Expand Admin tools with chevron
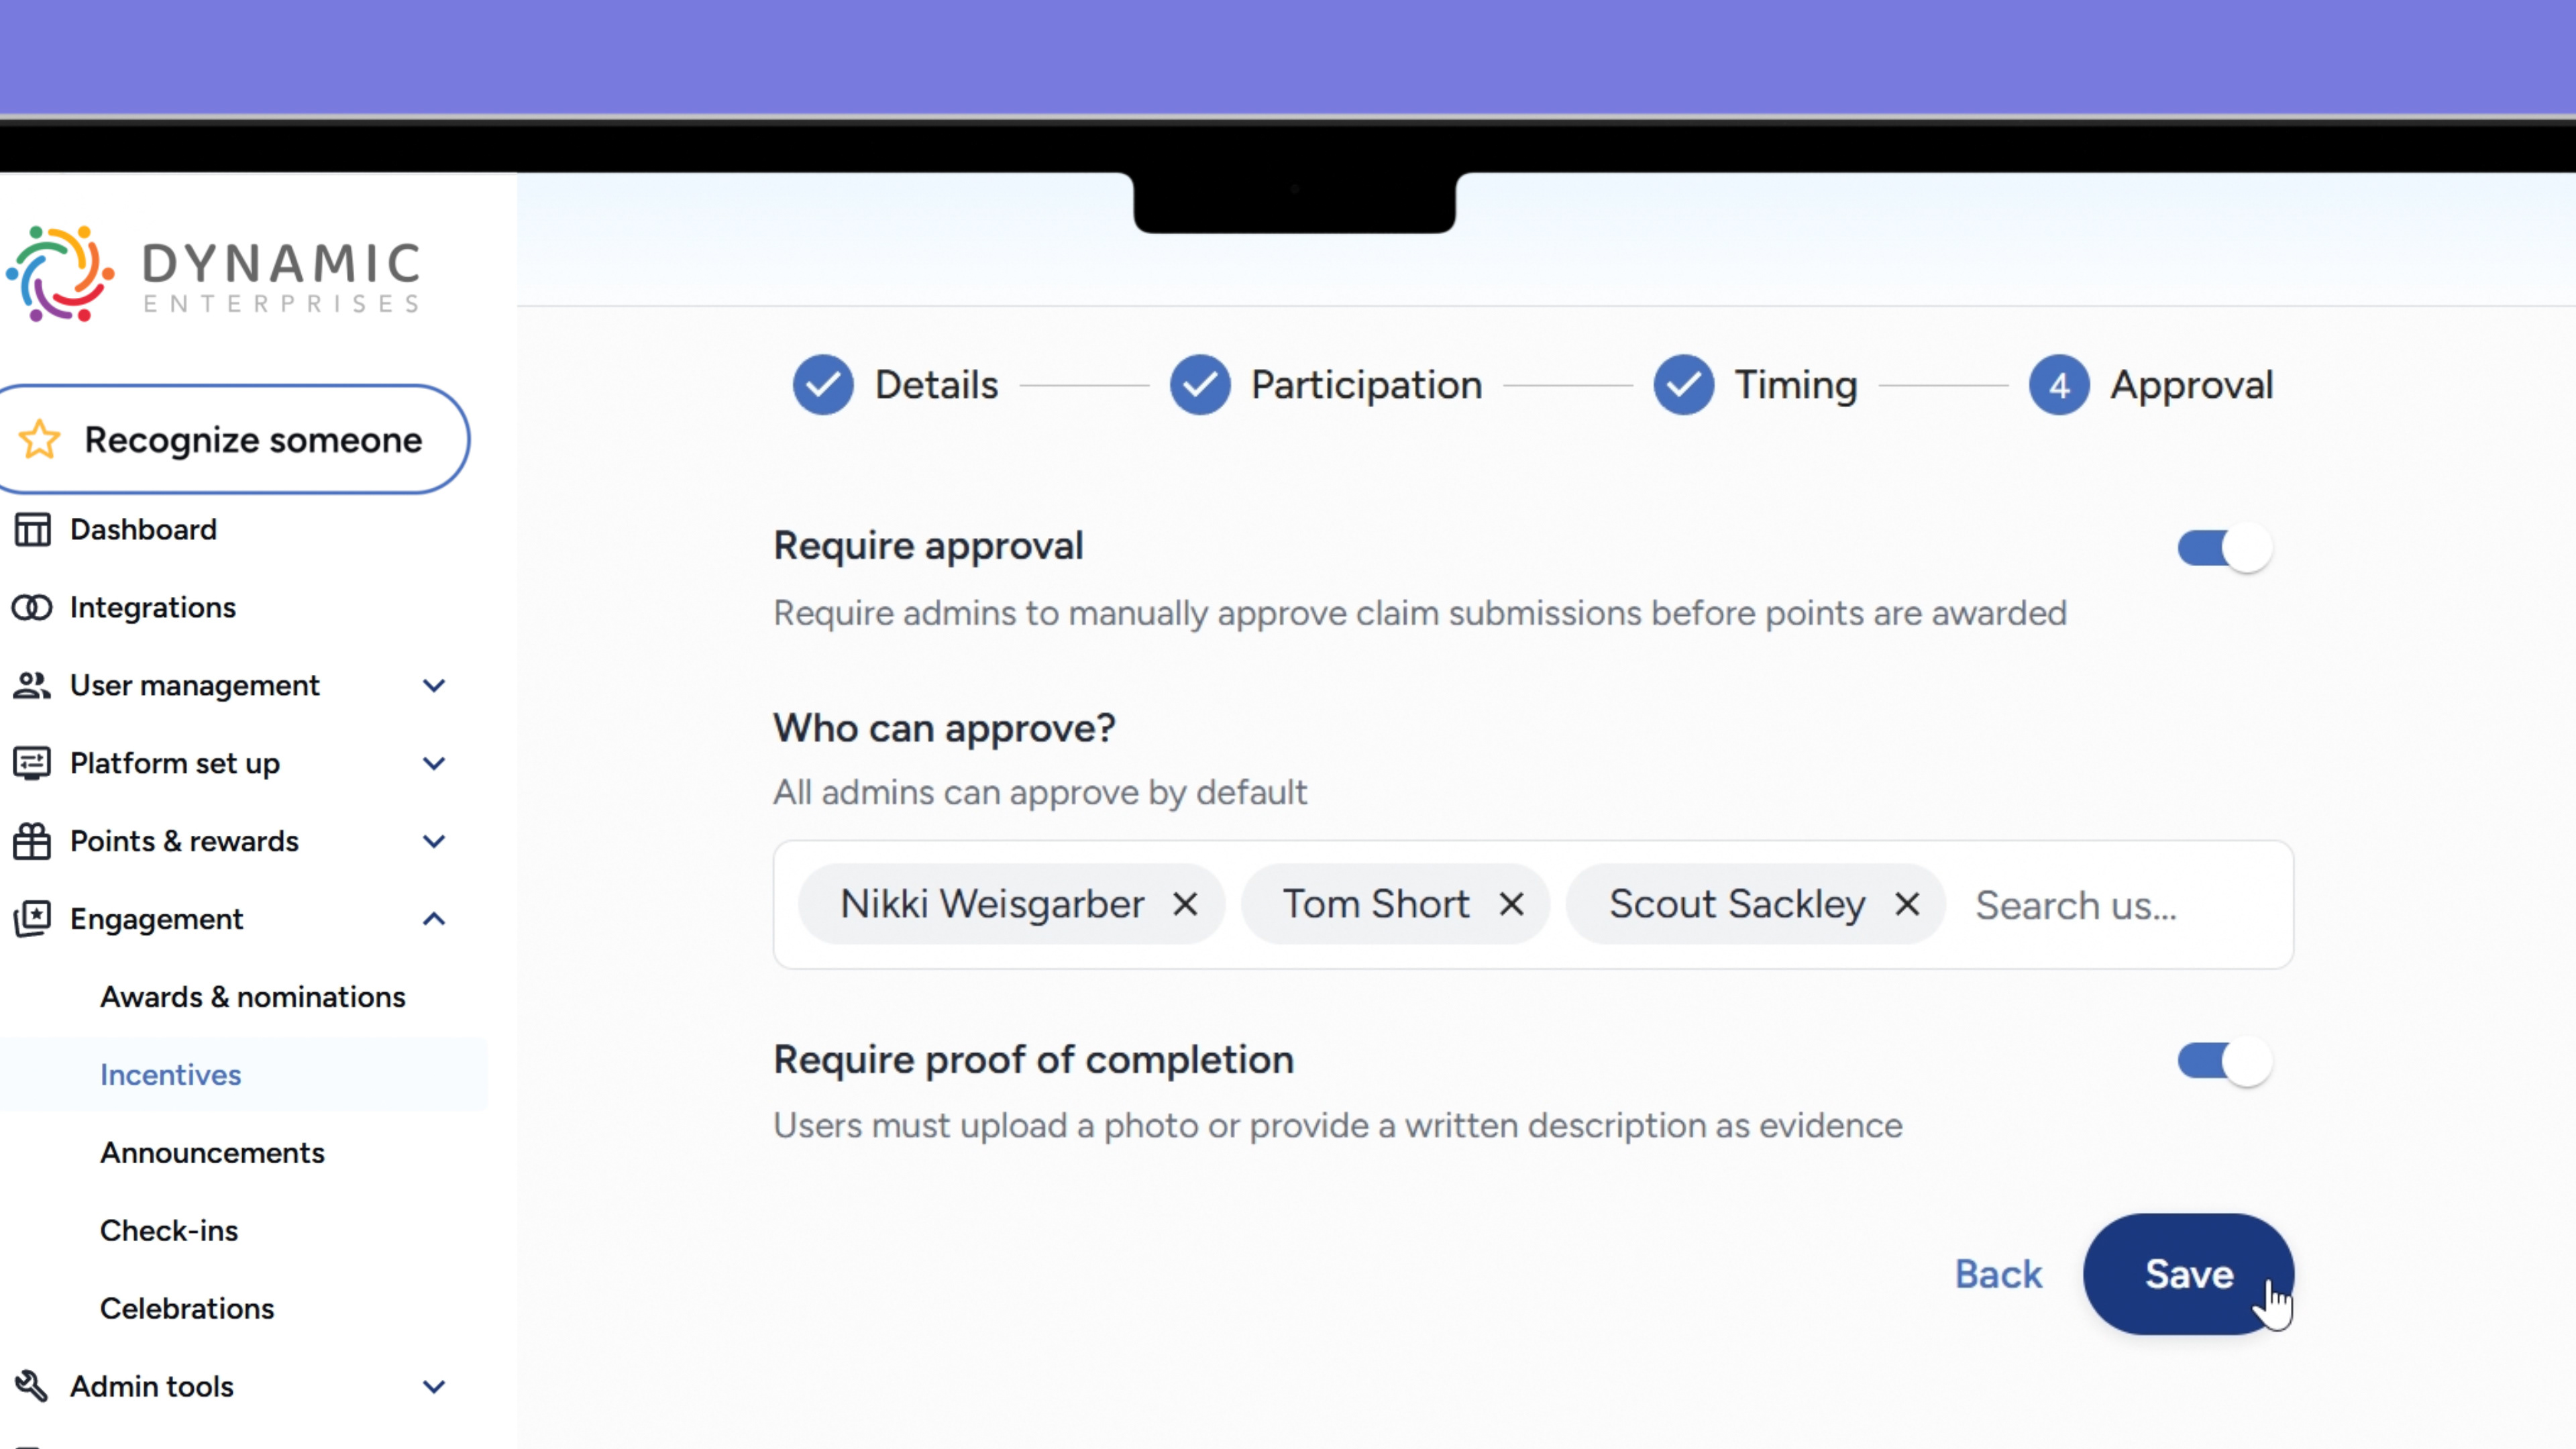This screenshot has height=1449, width=2576. pyautogui.click(x=434, y=1386)
